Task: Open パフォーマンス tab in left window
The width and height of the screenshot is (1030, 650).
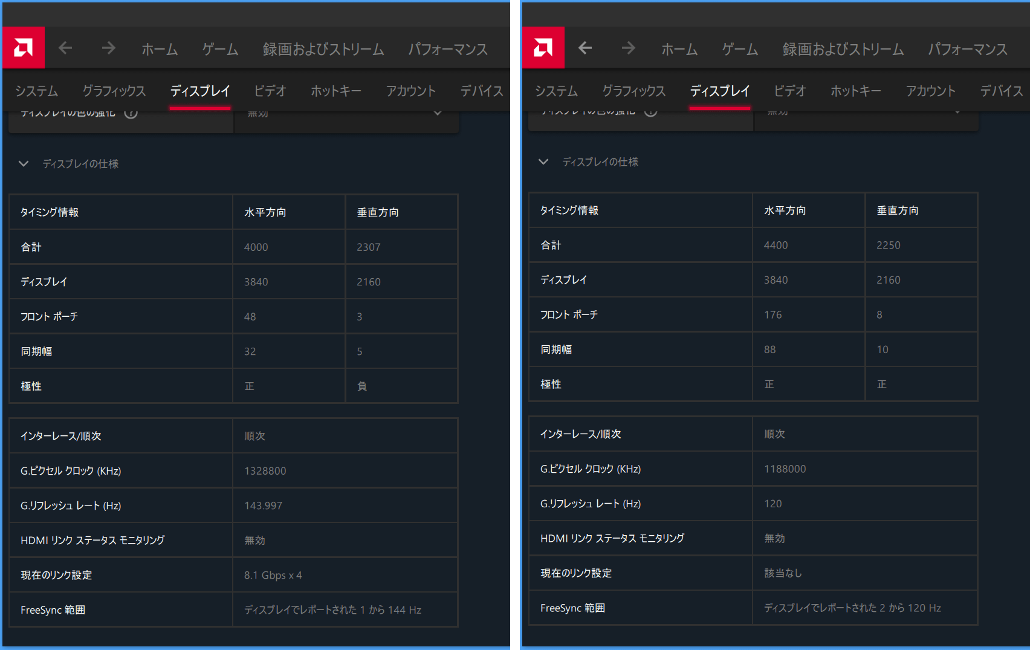Action: click(x=448, y=49)
